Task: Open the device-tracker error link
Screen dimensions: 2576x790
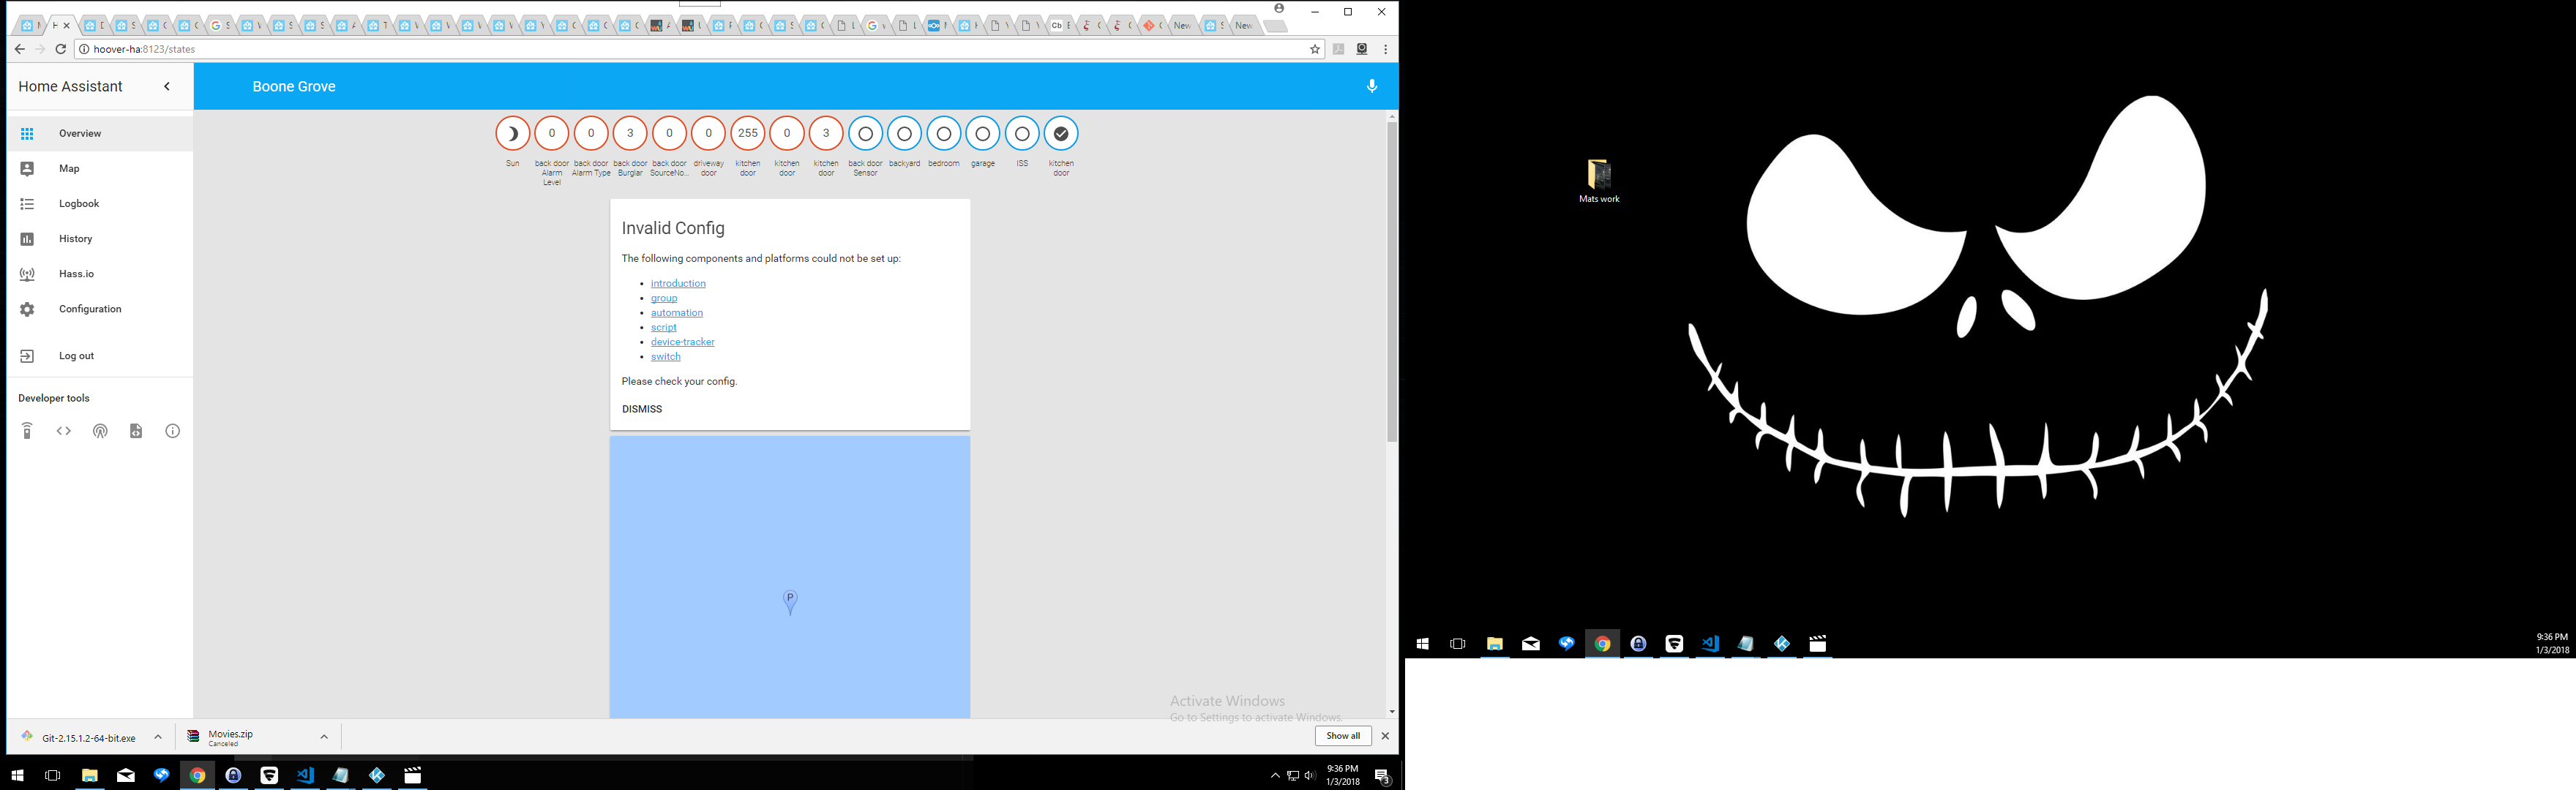Action: pyautogui.click(x=682, y=341)
